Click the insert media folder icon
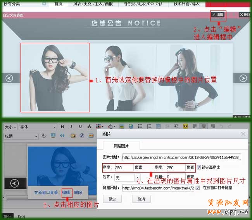252x220 pixels. point(73,136)
